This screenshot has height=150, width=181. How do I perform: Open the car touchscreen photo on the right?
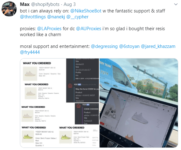click(x=139, y=103)
